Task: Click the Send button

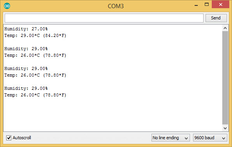Action: (x=216, y=18)
